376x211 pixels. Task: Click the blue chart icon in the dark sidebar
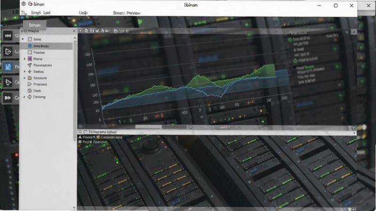[x=8, y=67]
